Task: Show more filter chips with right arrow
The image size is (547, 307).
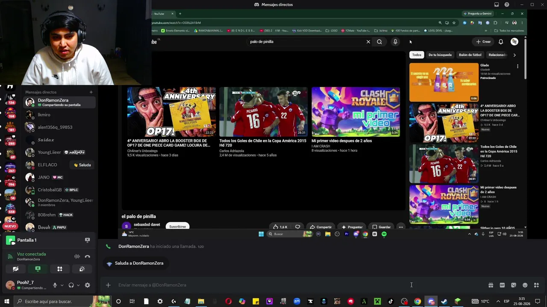Action: pos(515,55)
